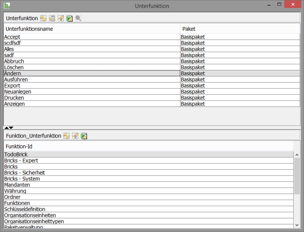Click the Paket column header

(239, 29)
